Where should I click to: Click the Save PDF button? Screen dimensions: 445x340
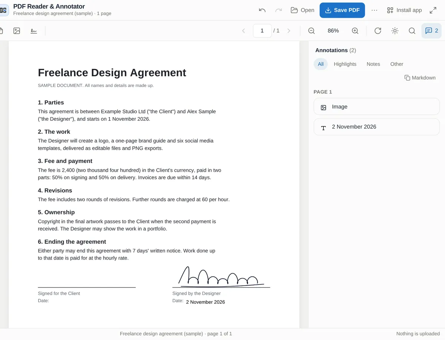342,10
